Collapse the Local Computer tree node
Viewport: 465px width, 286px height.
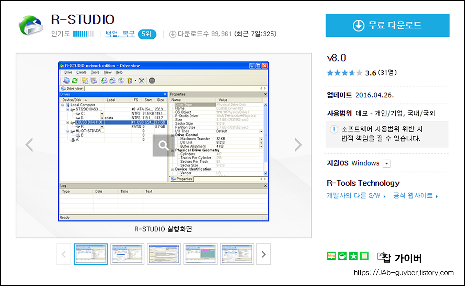click(62, 105)
